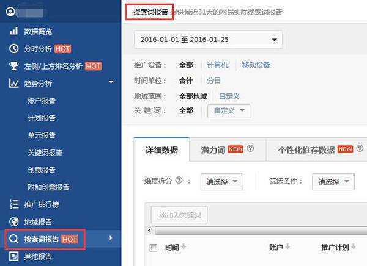367x266 pixels.
Task: Switch to 详细数据 tab
Action: tap(161, 149)
